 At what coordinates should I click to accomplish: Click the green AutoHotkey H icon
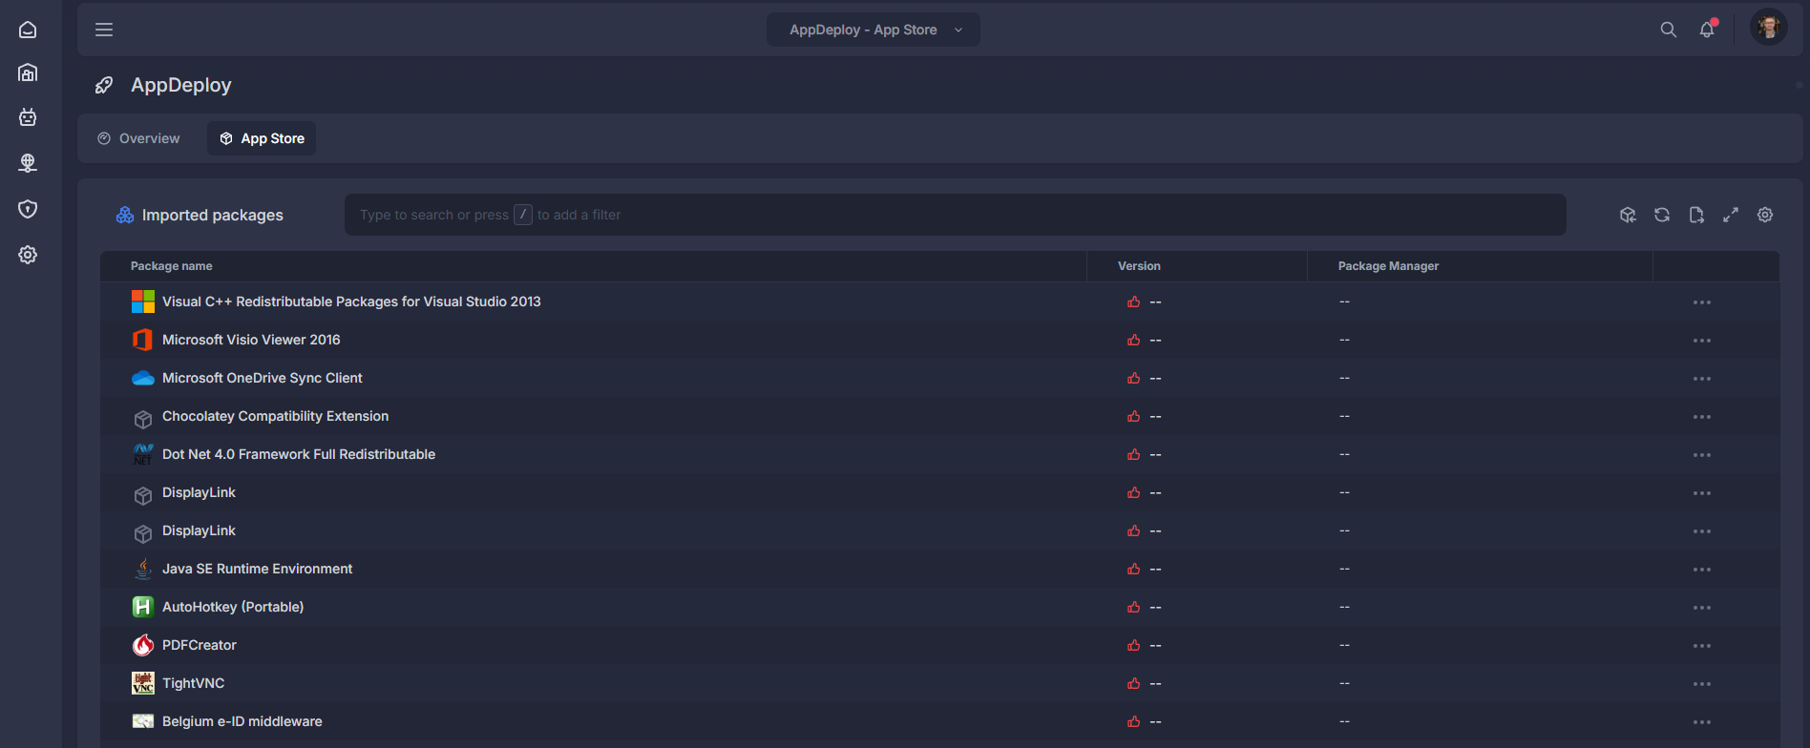[143, 607]
